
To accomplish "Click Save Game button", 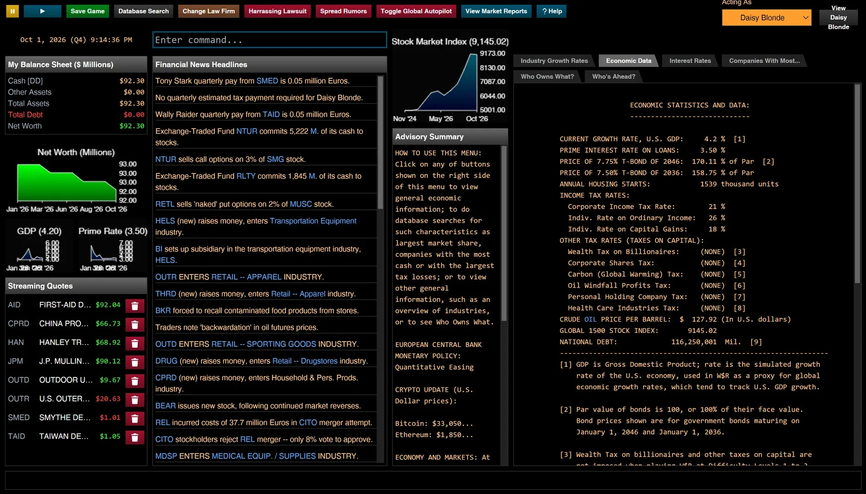I will (87, 11).
